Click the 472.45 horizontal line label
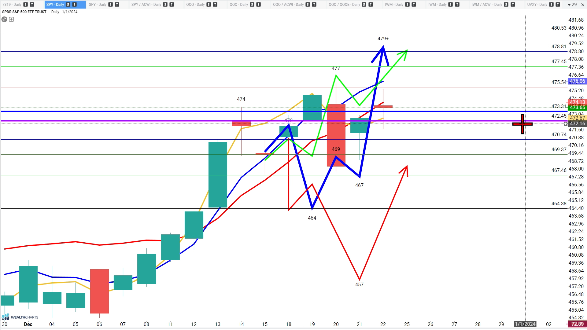Viewport: 587px width, 330px height. pyautogui.click(x=559, y=116)
